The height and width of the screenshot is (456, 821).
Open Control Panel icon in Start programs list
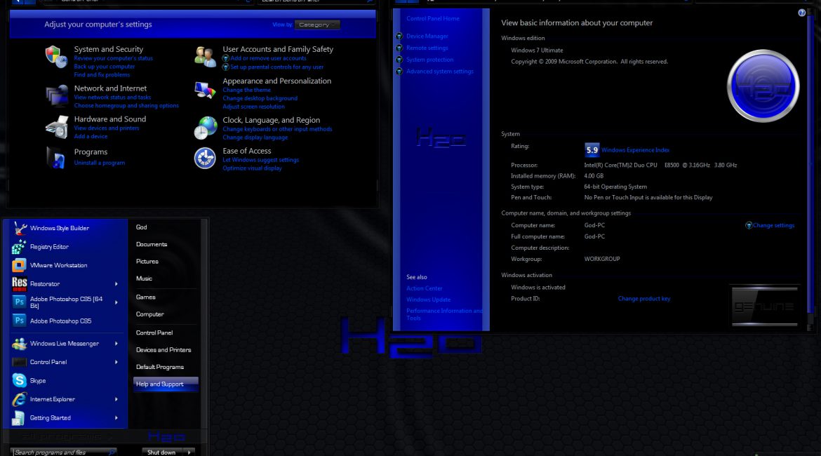click(20, 362)
